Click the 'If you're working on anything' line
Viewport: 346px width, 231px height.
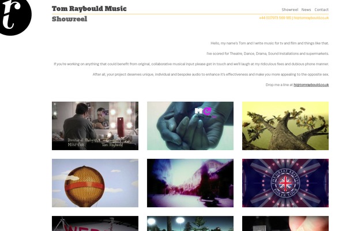tap(191, 64)
